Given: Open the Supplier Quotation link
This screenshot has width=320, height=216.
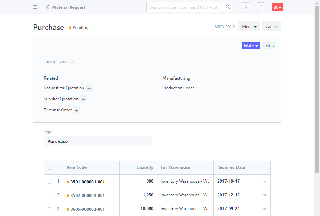Looking at the screenshot, I should (61, 99).
